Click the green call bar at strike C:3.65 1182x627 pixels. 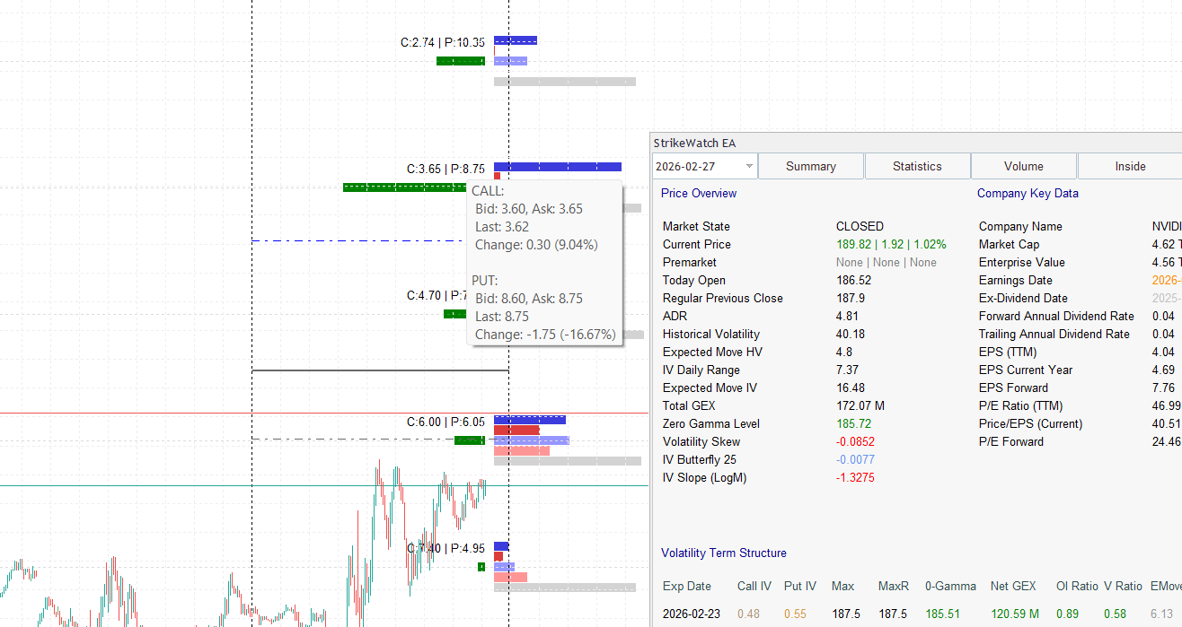click(x=404, y=187)
